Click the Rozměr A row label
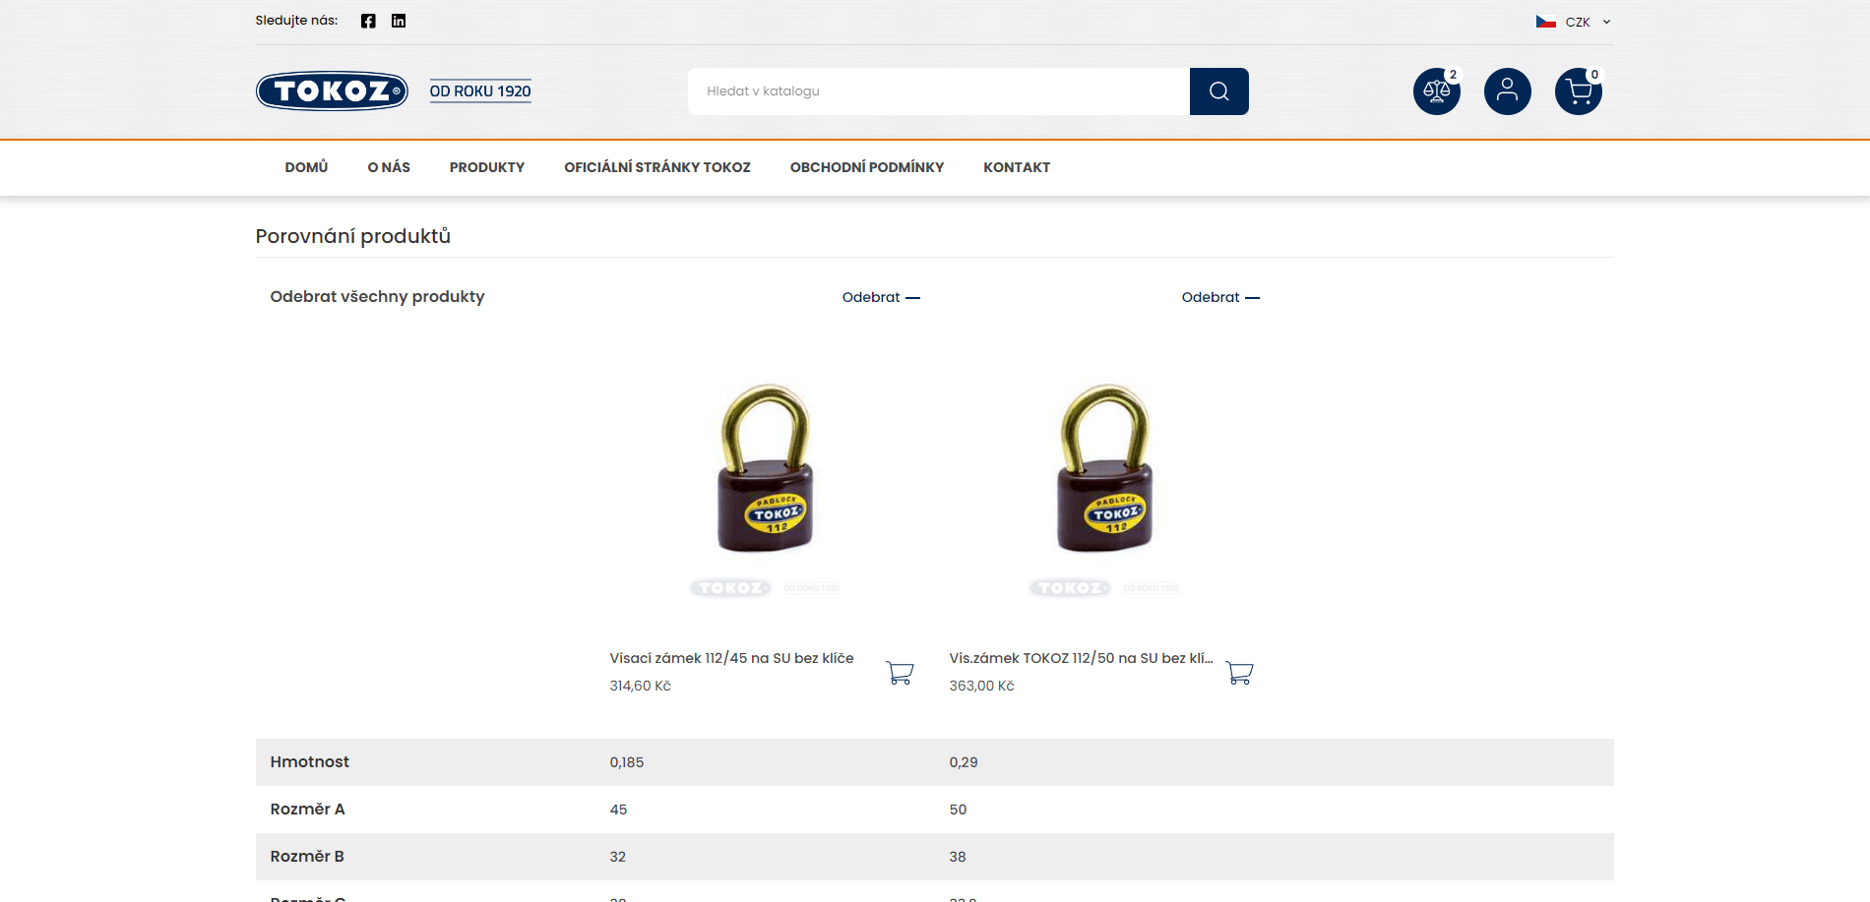1870x902 pixels. pos(307,810)
